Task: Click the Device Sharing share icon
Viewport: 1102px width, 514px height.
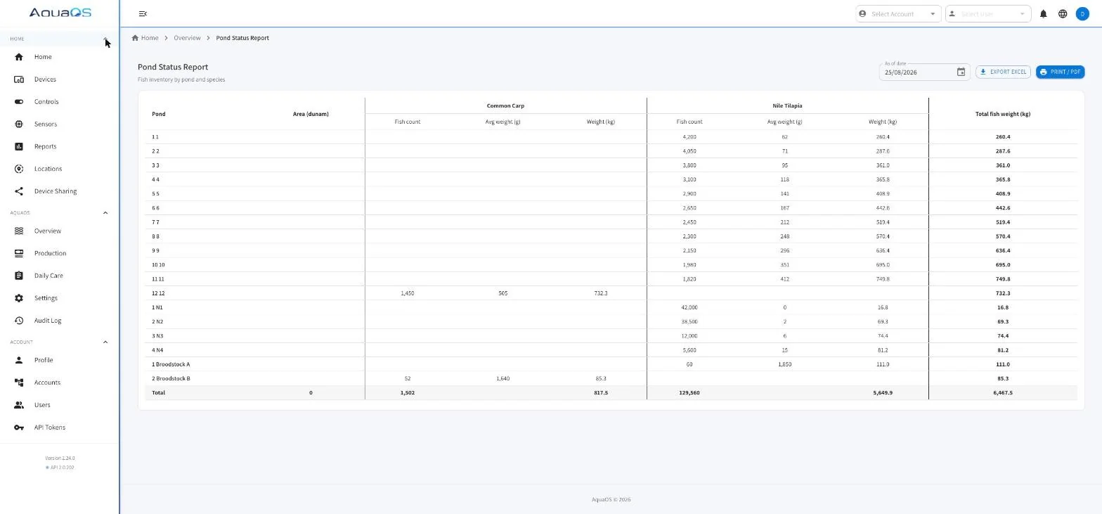Action: click(19, 191)
